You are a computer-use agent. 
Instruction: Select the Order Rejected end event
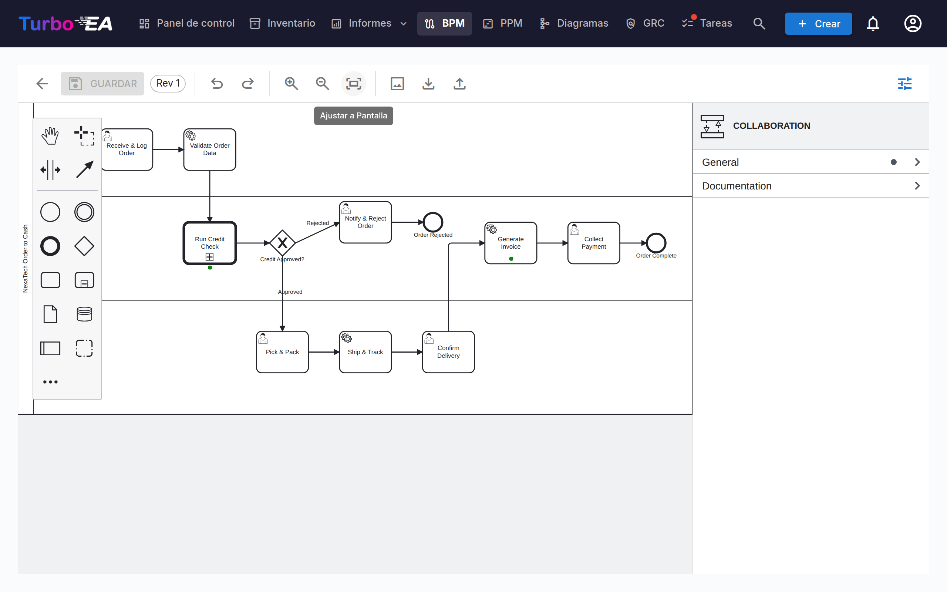point(433,222)
